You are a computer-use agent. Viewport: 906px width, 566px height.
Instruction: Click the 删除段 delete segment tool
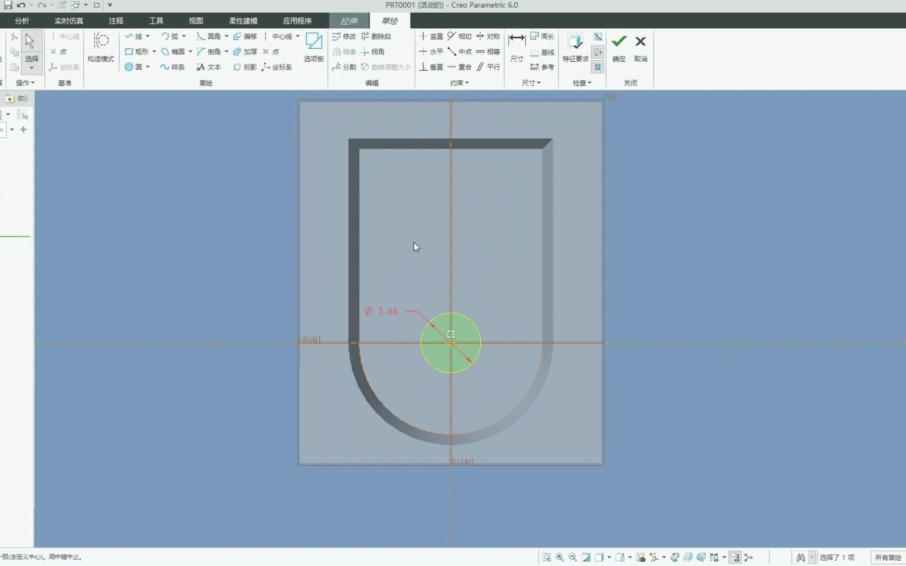click(376, 36)
